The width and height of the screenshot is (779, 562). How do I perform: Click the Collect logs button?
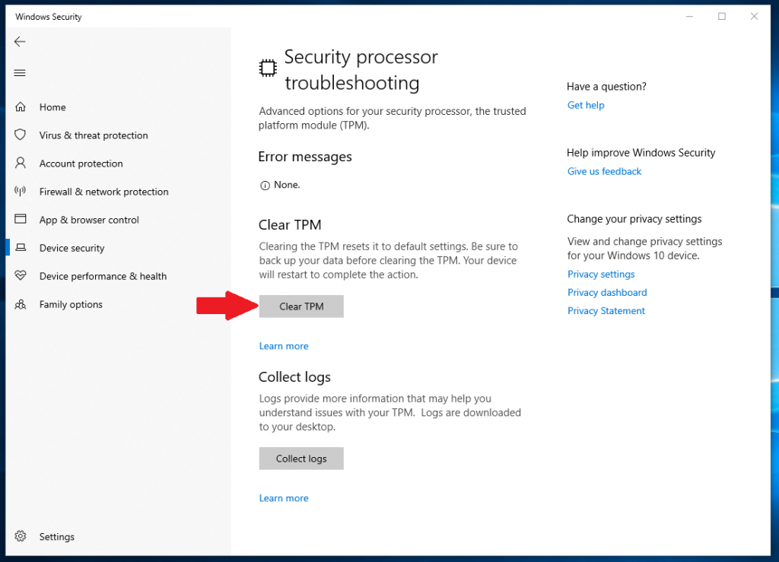pyautogui.click(x=301, y=459)
